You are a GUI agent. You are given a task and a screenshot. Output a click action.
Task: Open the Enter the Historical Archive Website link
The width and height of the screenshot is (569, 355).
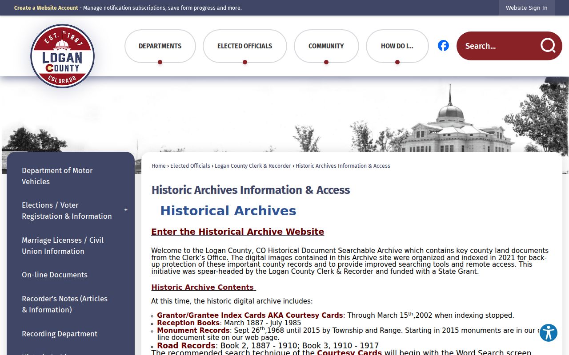click(x=237, y=232)
